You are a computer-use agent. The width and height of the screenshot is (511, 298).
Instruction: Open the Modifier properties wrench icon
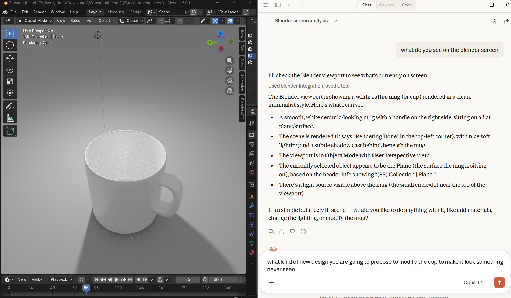tap(252, 206)
